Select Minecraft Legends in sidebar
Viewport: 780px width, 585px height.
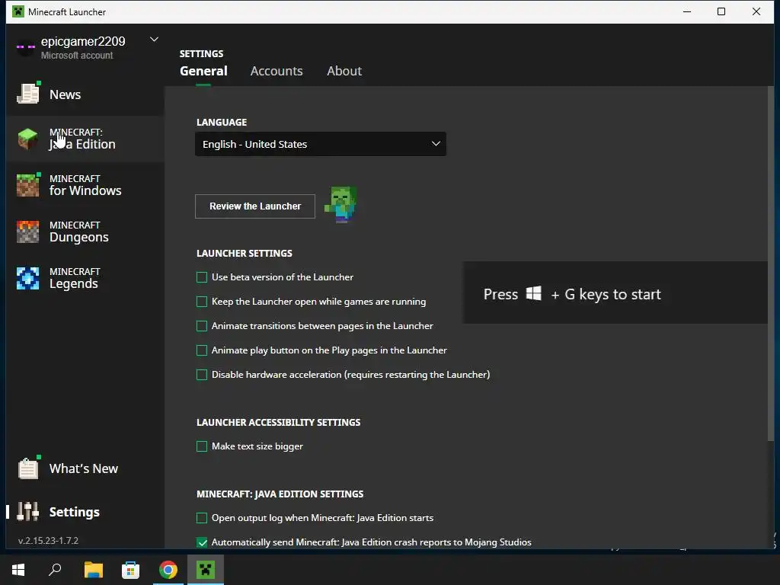click(85, 278)
